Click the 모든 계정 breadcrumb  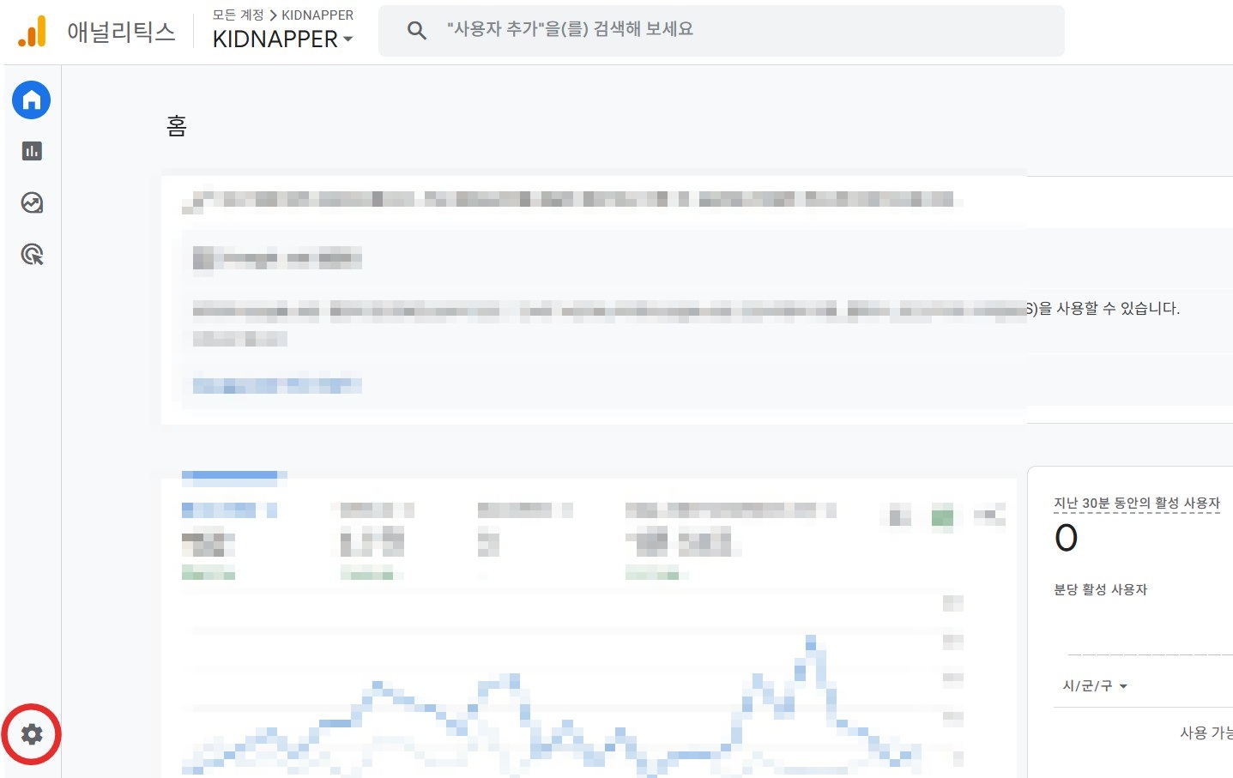click(233, 15)
